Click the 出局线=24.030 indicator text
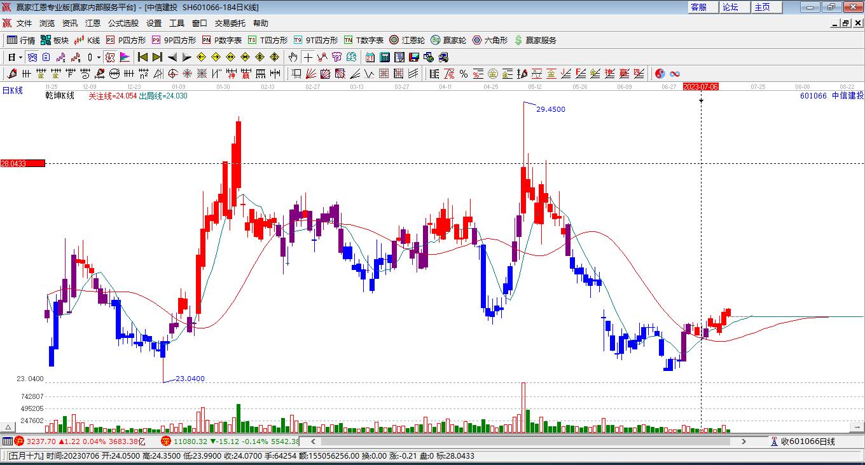 coord(163,96)
